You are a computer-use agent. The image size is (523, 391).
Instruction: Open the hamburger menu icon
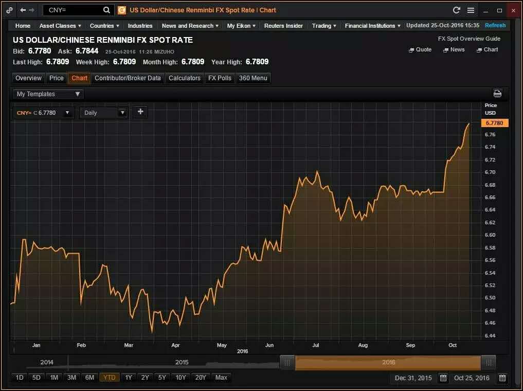pos(471,10)
